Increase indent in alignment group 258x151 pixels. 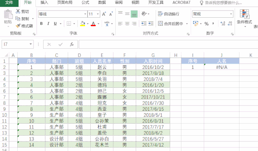(151, 24)
